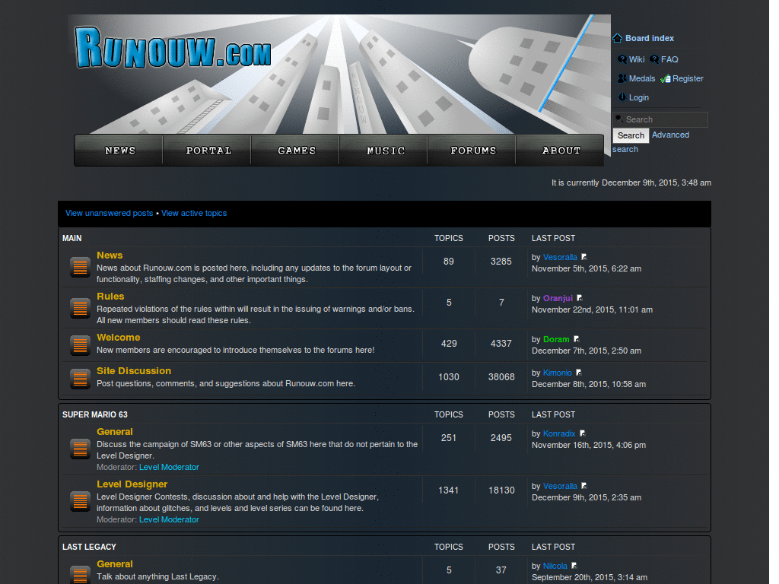The width and height of the screenshot is (779, 584).
Task: Click the Site Discussion forum icon
Action: coord(80,378)
